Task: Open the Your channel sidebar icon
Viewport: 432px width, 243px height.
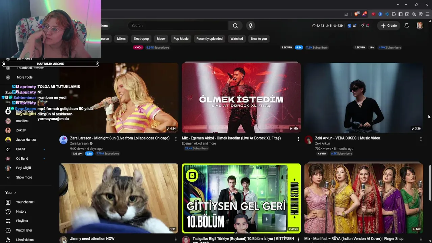Action: click(x=8, y=202)
